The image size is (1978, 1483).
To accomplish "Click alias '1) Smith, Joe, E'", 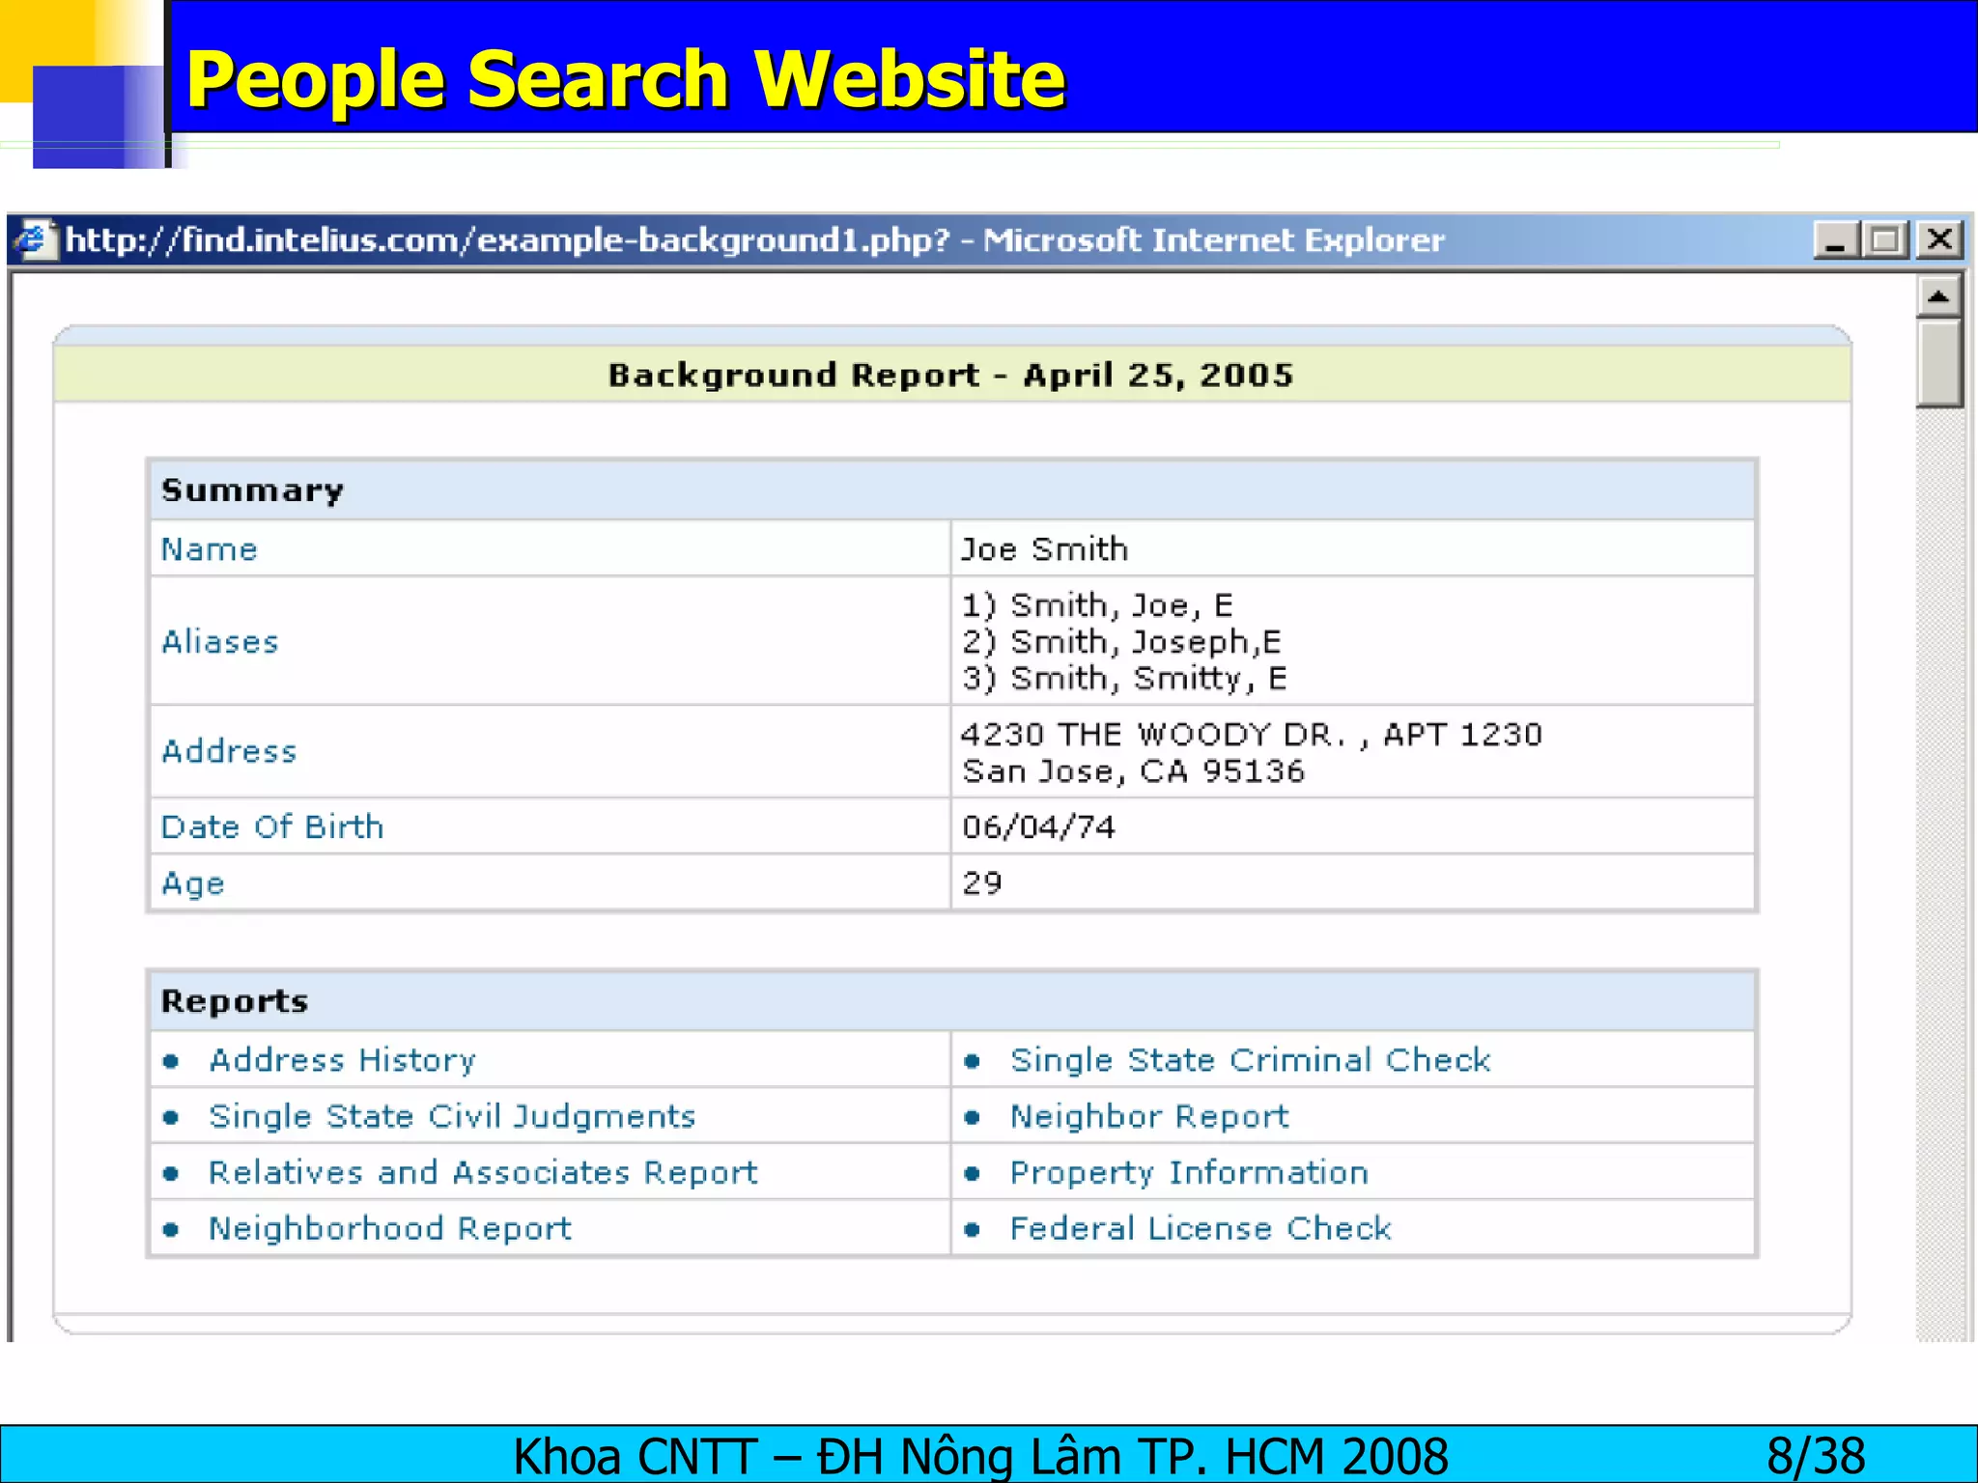I will point(1097,605).
